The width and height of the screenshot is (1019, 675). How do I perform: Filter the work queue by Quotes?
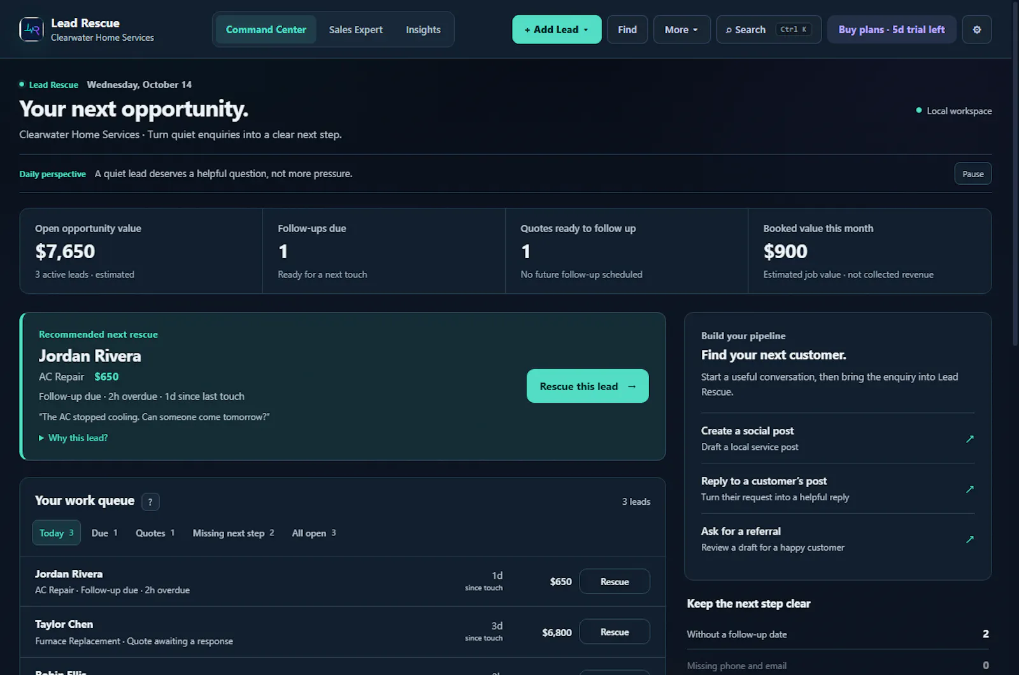155,533
